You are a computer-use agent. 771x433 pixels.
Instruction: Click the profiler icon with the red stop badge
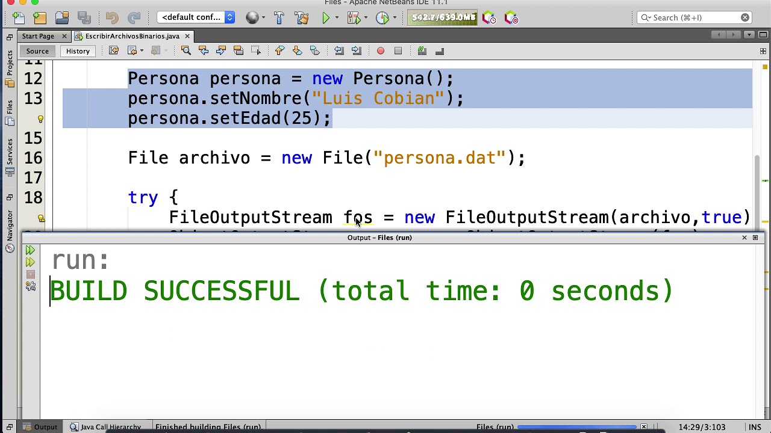[x=511, y=17]
